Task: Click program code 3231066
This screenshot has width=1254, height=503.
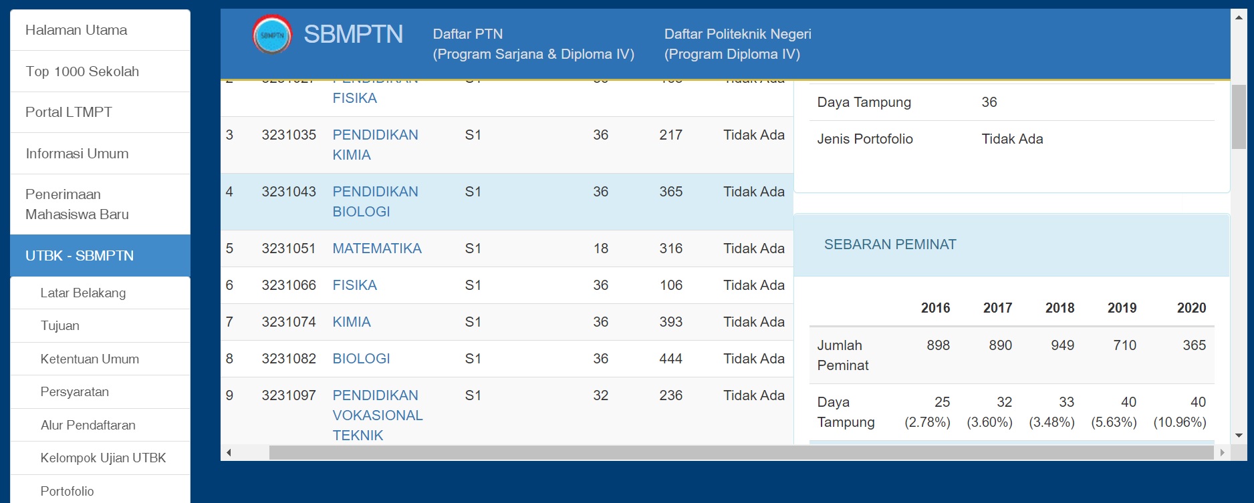Action: [x=289, y=285]
